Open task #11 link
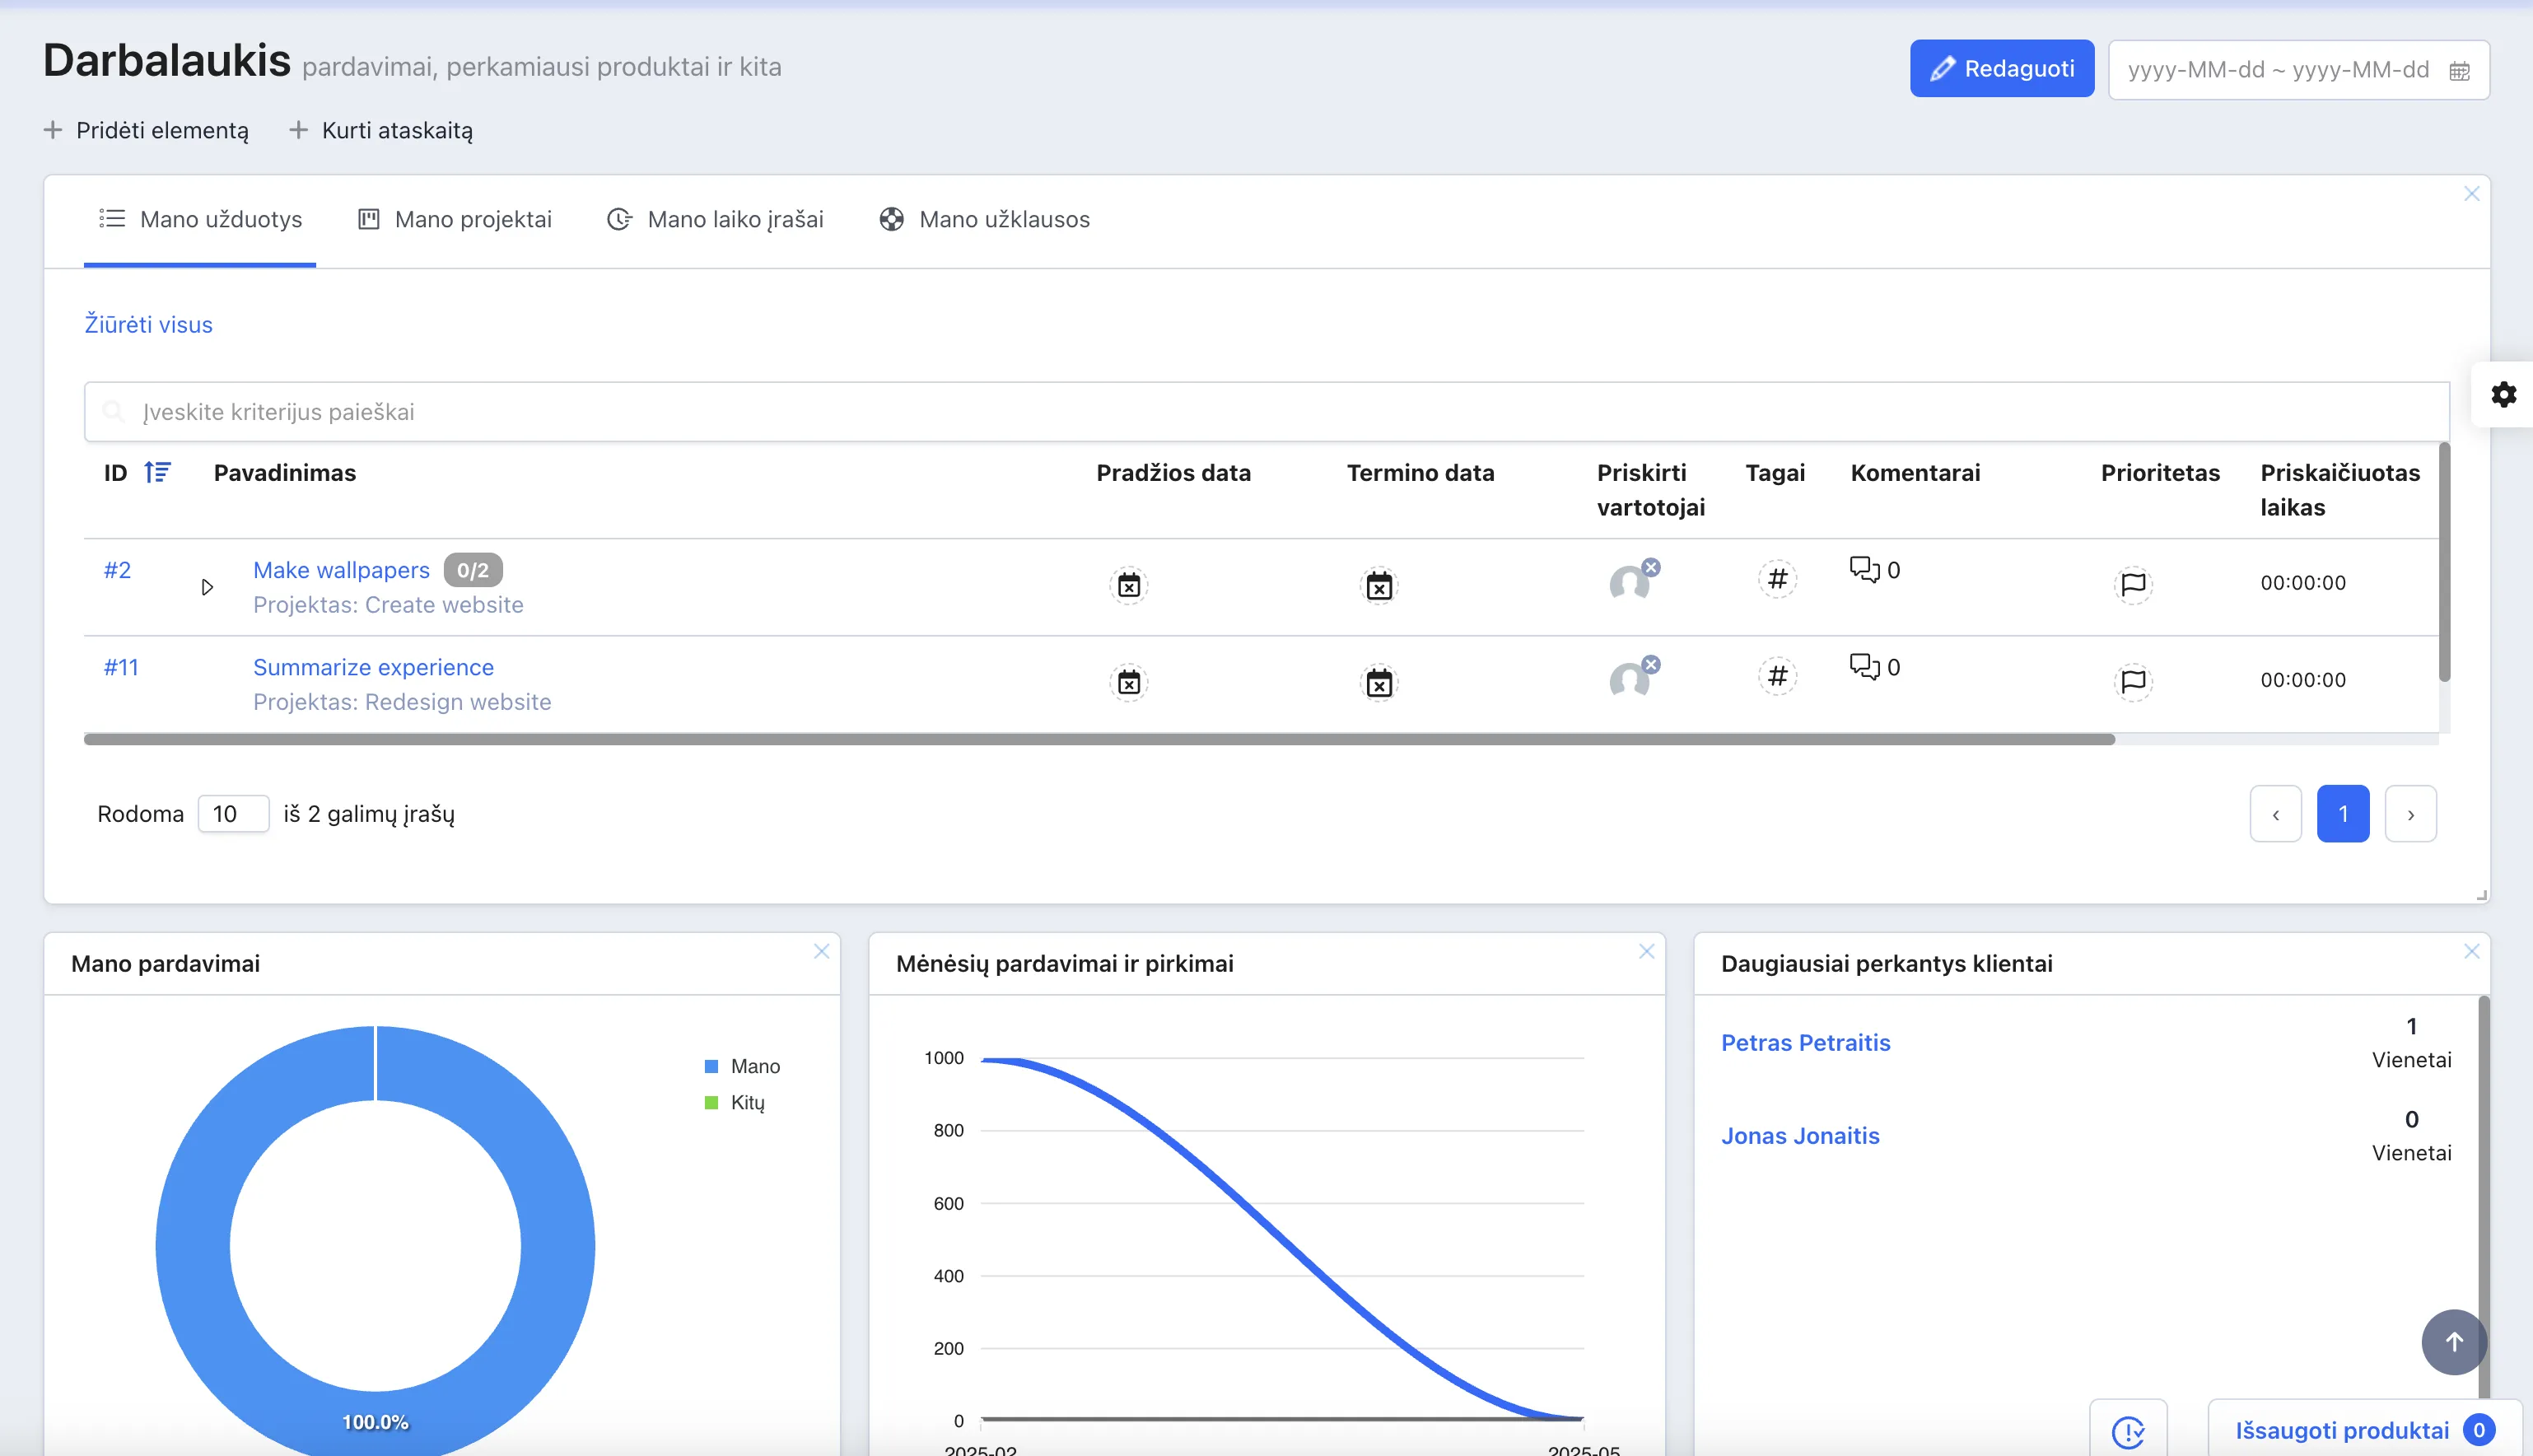The height and width of the screenshot is (1456, 2533). (x=121, y=666)
